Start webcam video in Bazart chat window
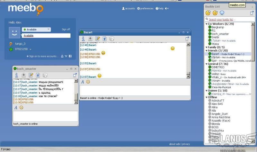The width and height of the screenshot is (257, 152). point(91,39)
